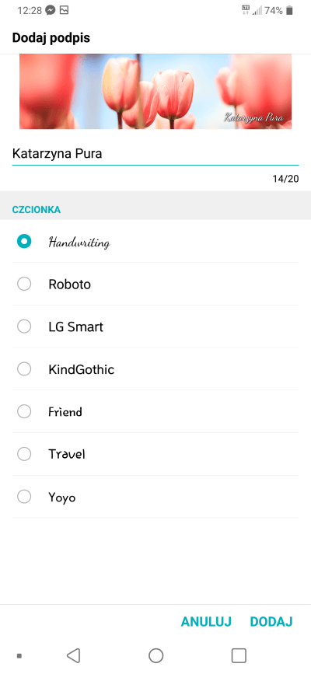Tap the Android back navigation icon
This screenshot has width=311, height=674.
click(x=74, y=655)
